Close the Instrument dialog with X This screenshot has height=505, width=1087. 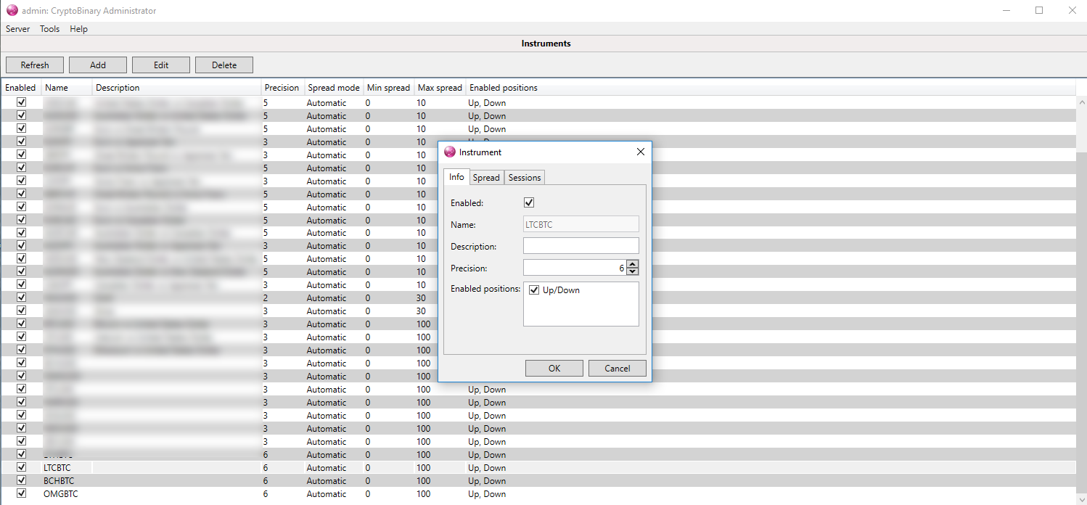(640, 152)
